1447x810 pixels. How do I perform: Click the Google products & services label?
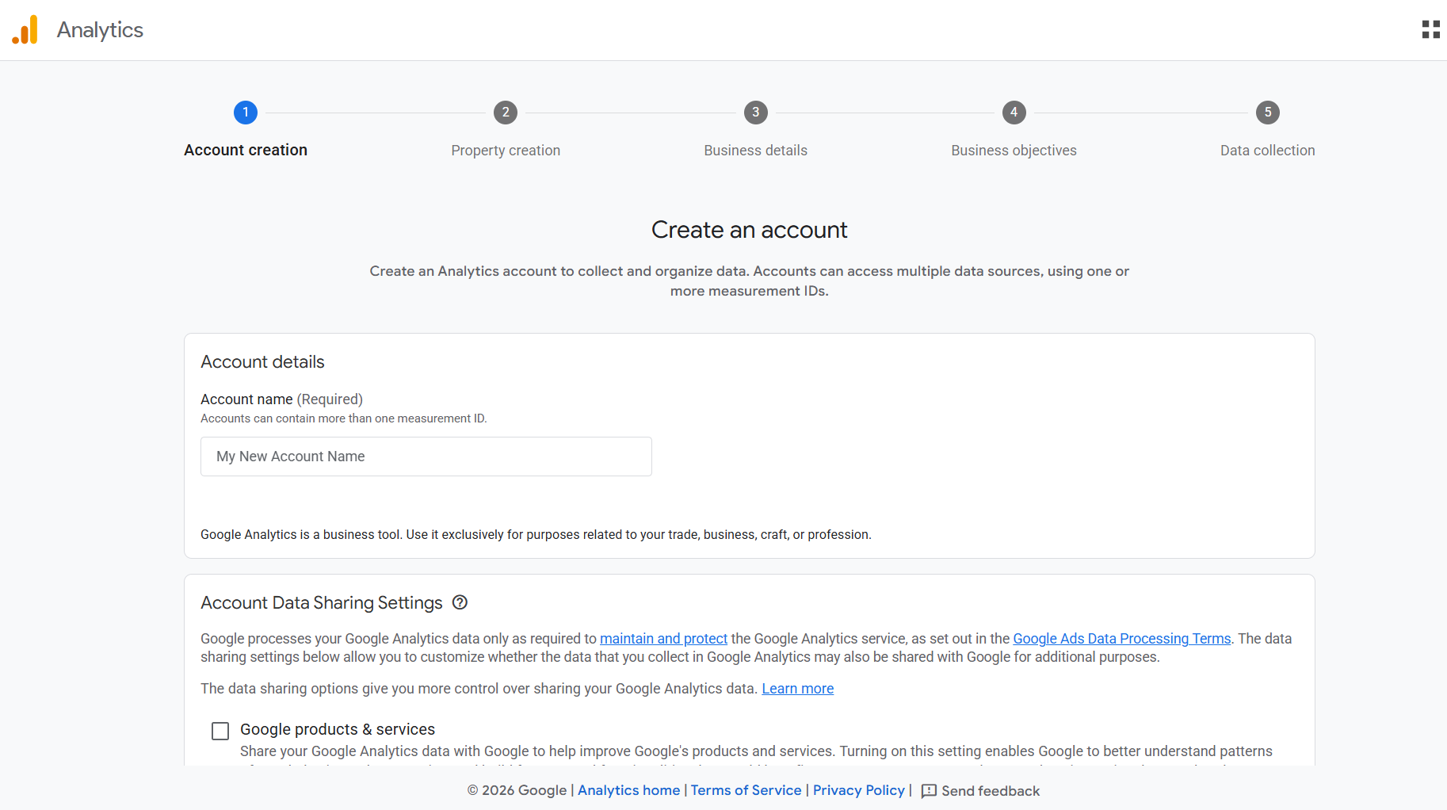click(338, 729)
